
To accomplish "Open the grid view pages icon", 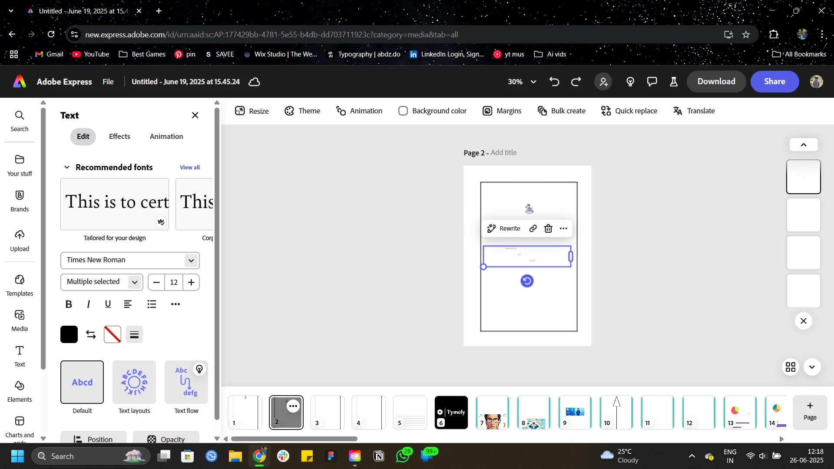I will [x=791, y=367].
